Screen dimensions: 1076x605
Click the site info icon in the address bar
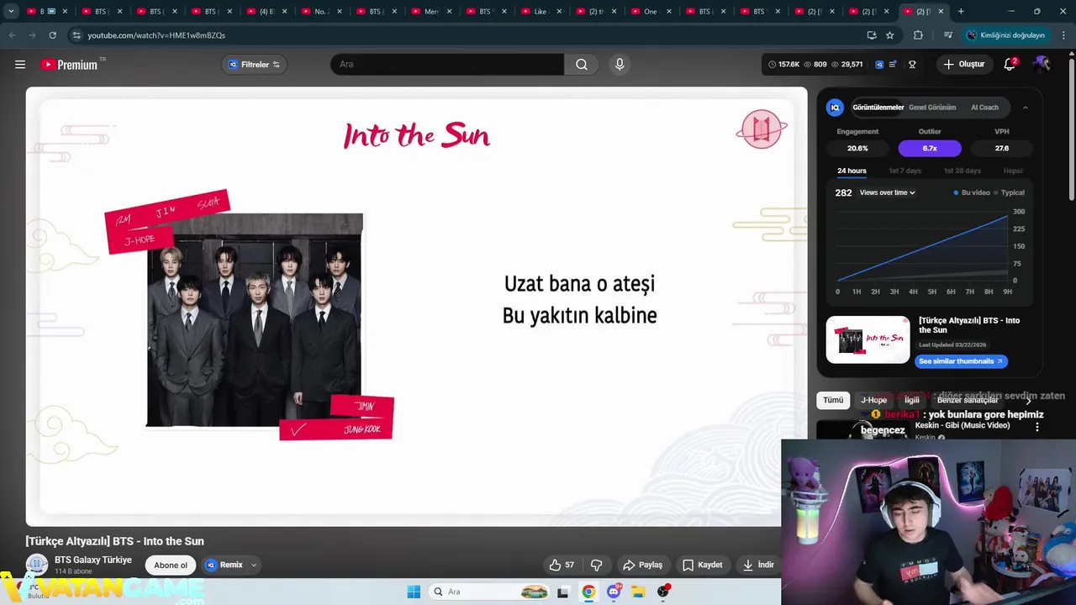coord(76,35)
